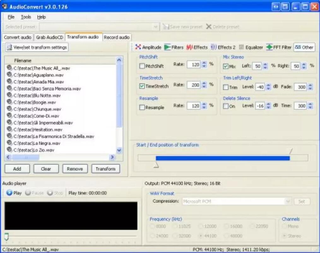The image size is (320, 253).
Task: Click the audio icon beside Blu Notte.wav
Action: [9, 95]
